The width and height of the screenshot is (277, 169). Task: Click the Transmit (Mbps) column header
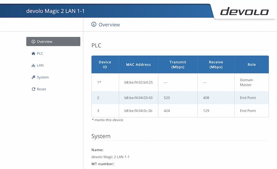178,65
